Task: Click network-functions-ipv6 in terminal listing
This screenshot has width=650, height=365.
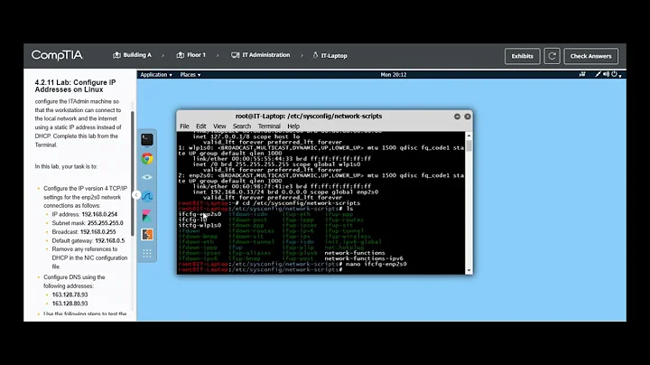Action: tap(364, 258)
